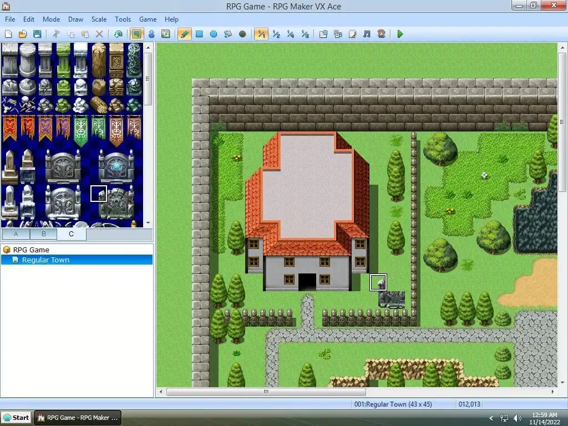568x426 pixels.
Task: Click the white tile cursor on the map
Action: 378,282
